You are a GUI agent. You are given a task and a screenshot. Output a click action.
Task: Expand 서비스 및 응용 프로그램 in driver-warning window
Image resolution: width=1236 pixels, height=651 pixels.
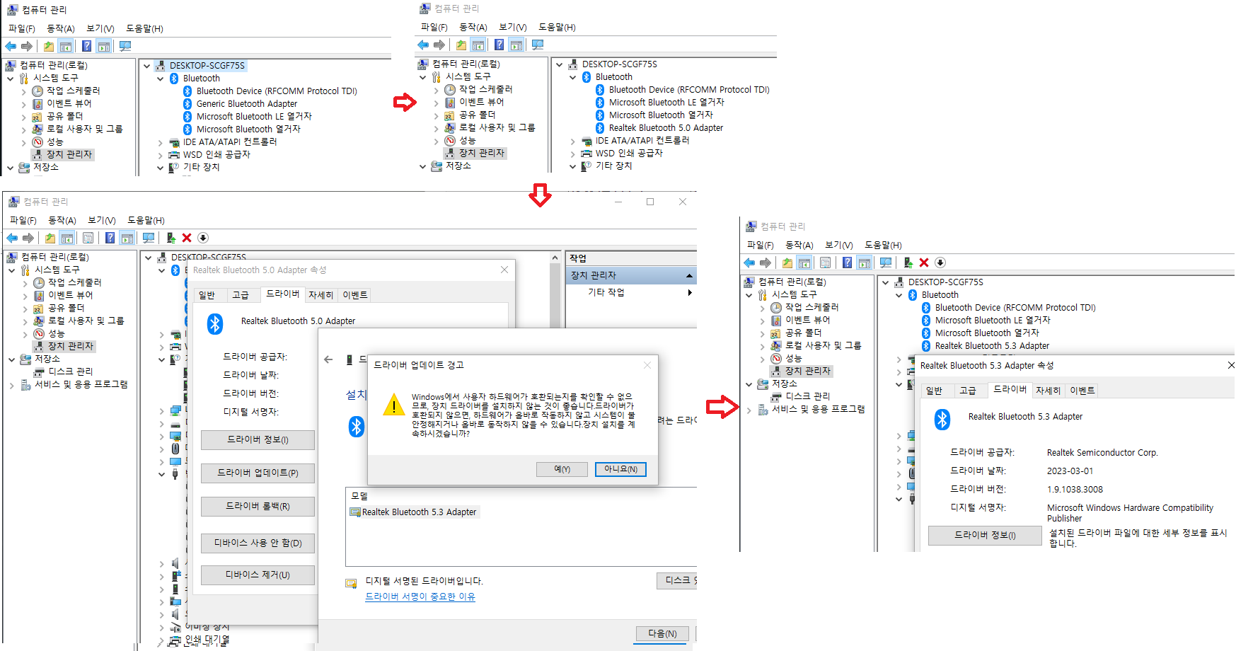coord(12,385)
